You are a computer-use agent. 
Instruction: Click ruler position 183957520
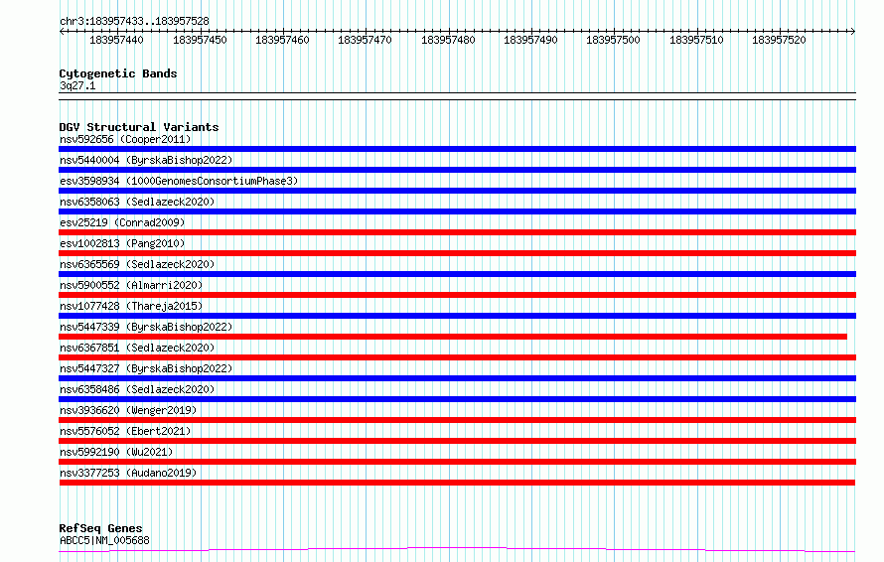779,40
